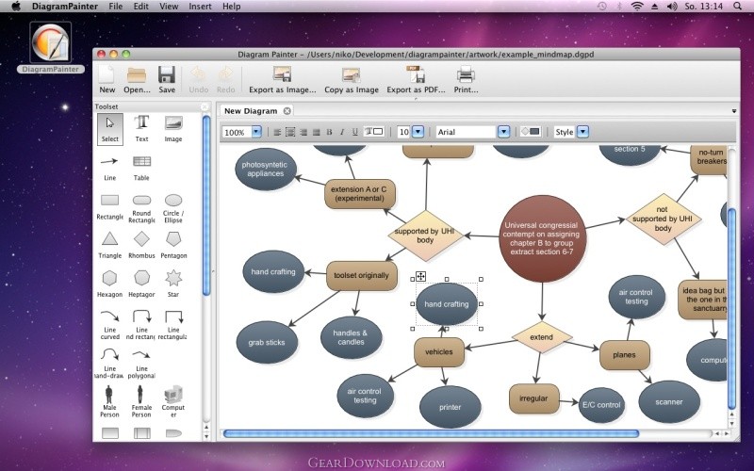This screenshot has height=471, width=754.
Task: Select the Rectangle shape tool
Action: 109,206
